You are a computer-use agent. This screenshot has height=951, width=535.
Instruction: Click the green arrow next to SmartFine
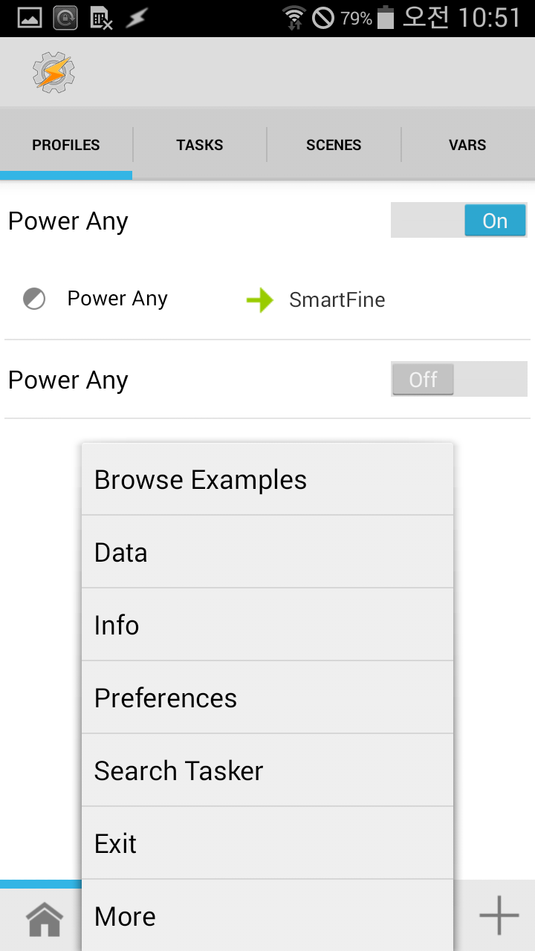[259, 300]
